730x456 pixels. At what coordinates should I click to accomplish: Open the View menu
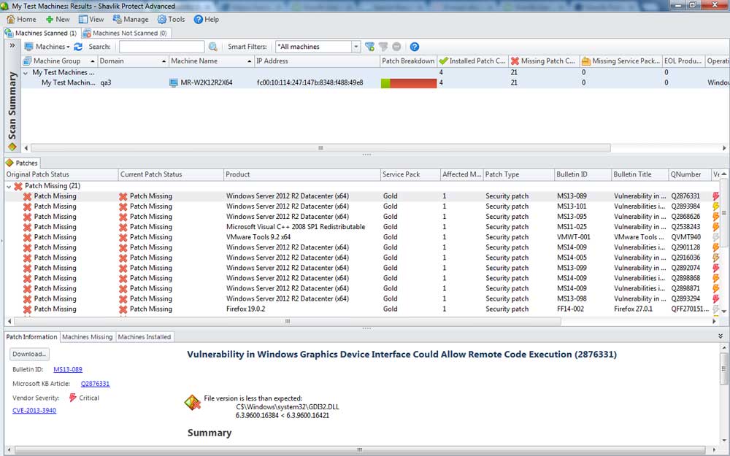(91, 19)
